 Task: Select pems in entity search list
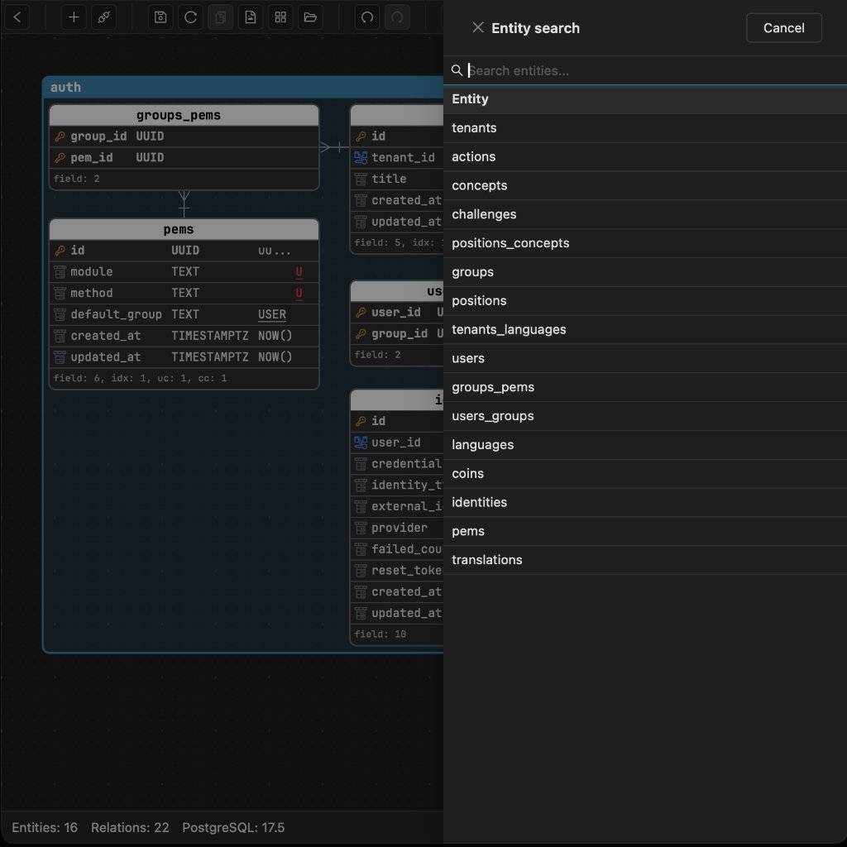click(645, 532)
